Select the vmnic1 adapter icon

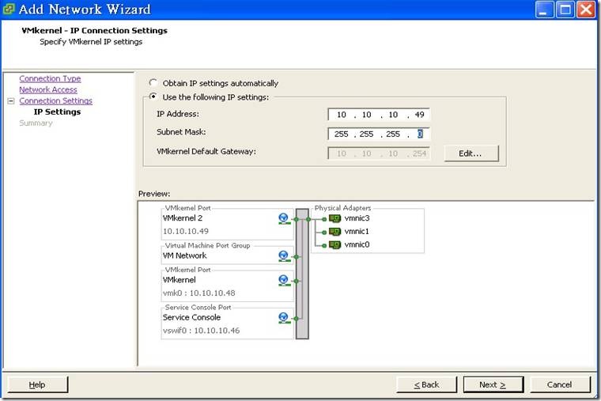pos(335,232)
